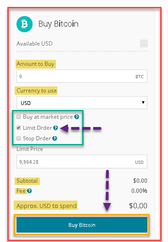Click the Subtotal $0.00 value
The height and width of the screenshot is (242, 168).
click(x=140, y=180)
